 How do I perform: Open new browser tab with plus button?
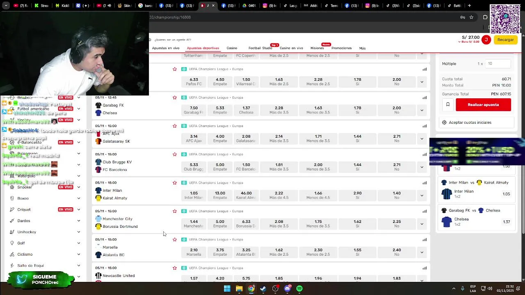point(469,6)
